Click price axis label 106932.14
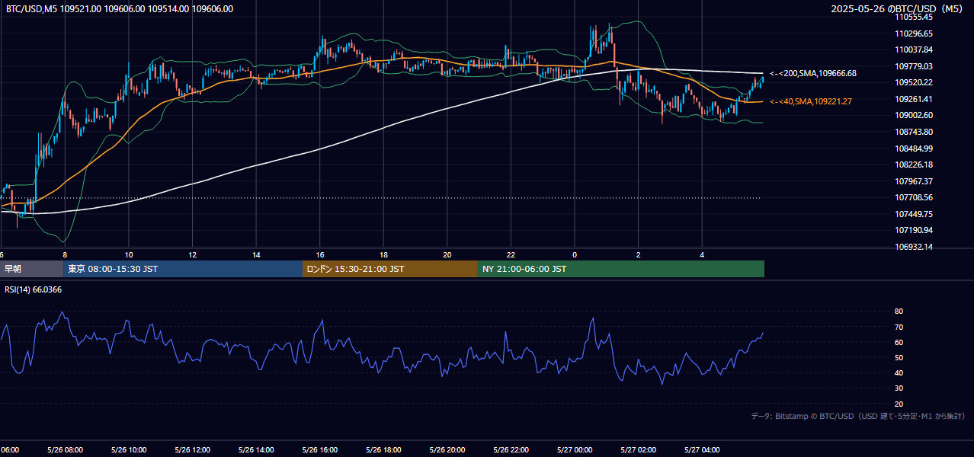 click(x=914, y=247)
